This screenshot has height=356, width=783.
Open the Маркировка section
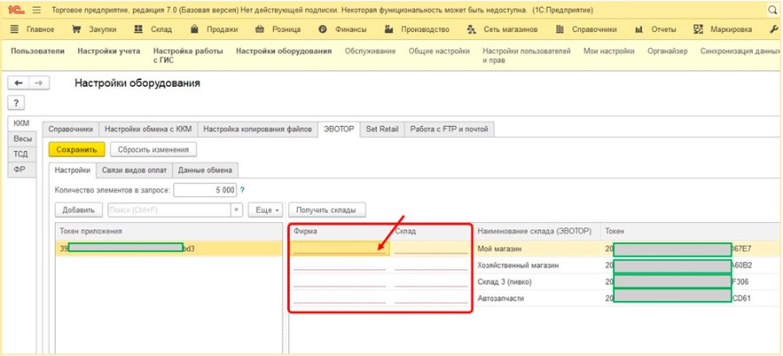723,30
